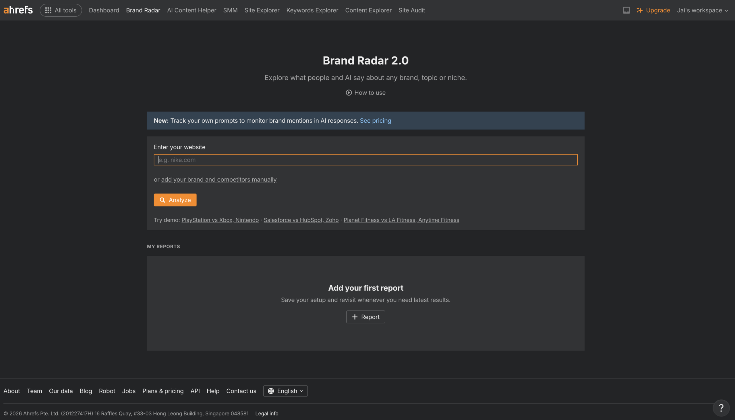The image size is (735, 420).
Task: Open the Jobs page
Action: 129,391
